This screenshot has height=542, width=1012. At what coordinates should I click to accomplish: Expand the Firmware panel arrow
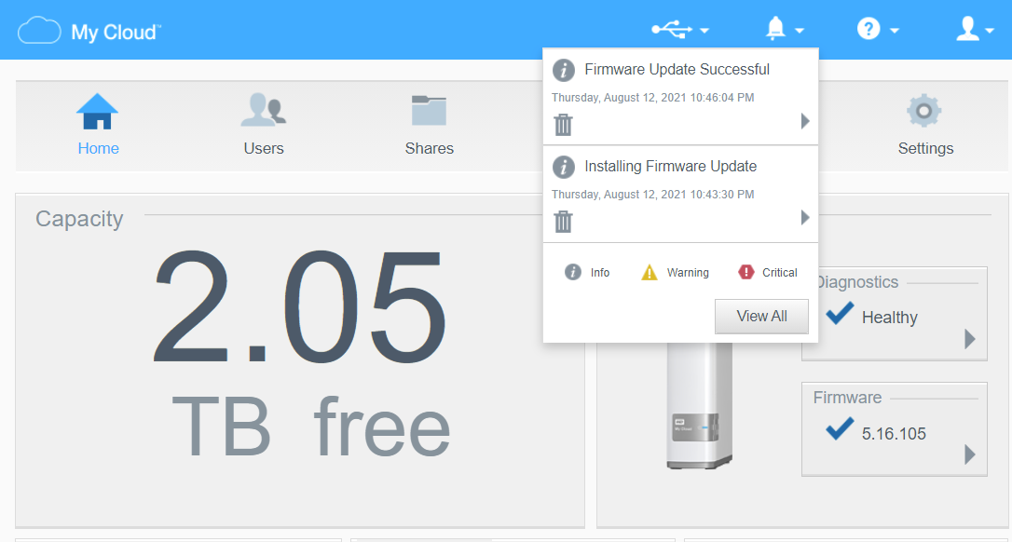point(969,454)
